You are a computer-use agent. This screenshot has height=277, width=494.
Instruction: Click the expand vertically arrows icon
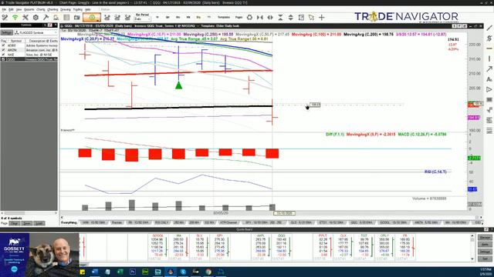tap(291, 18)
